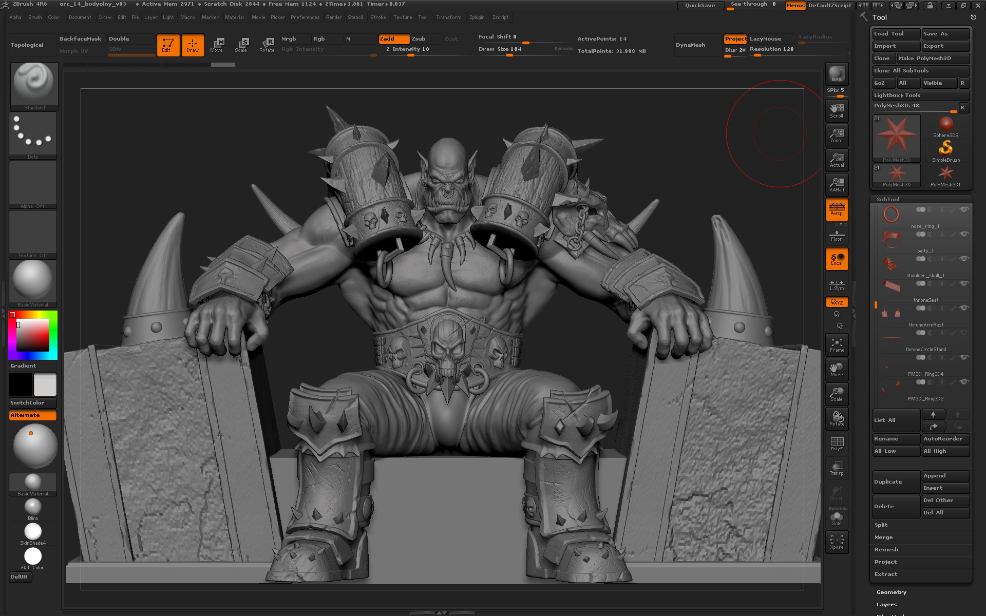
Task: Click the large PolyMesh3D tool thumbnail
Action: point(896,139)
